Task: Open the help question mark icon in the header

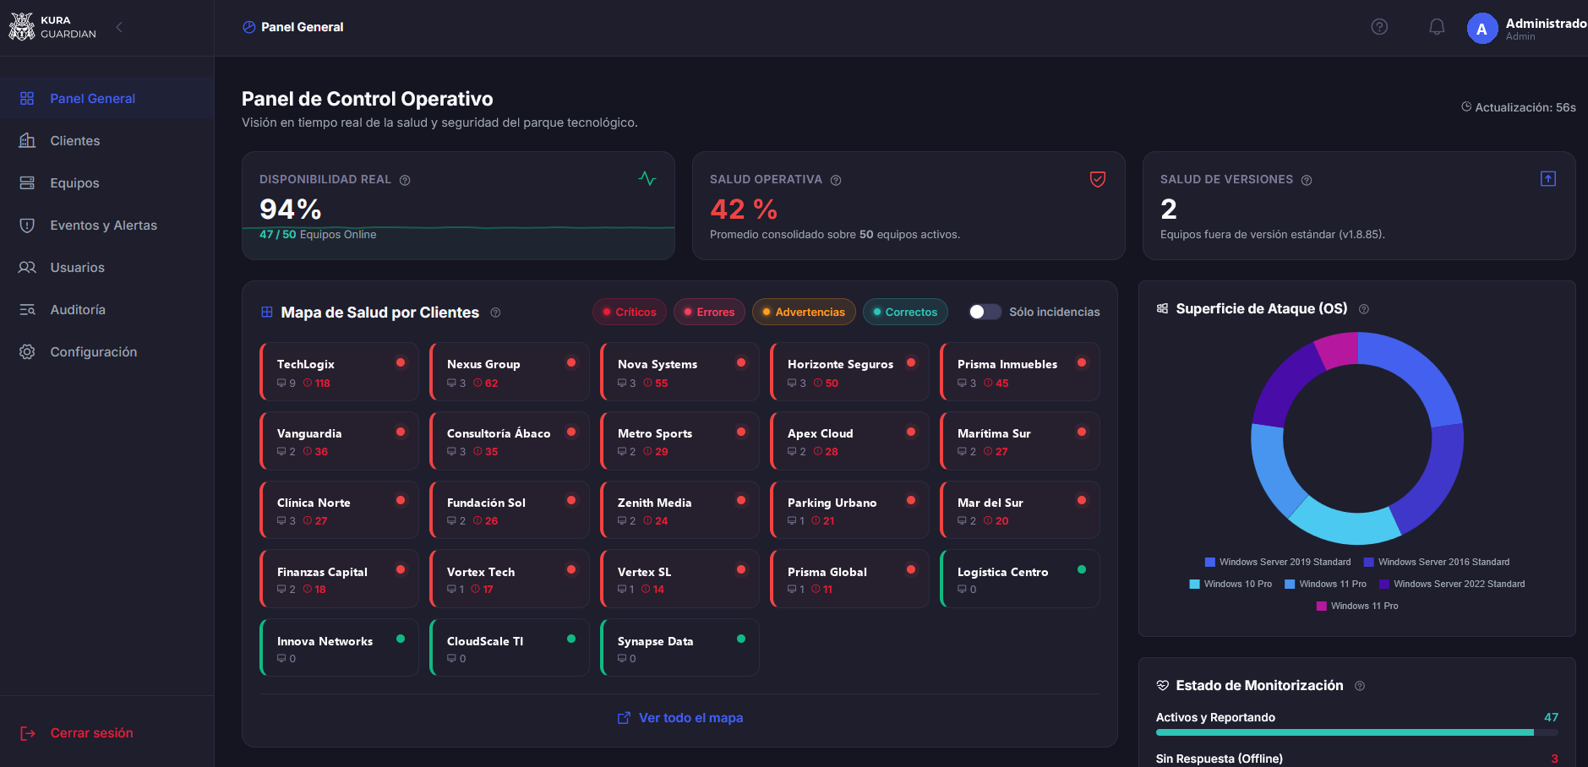Action: 1379,27
